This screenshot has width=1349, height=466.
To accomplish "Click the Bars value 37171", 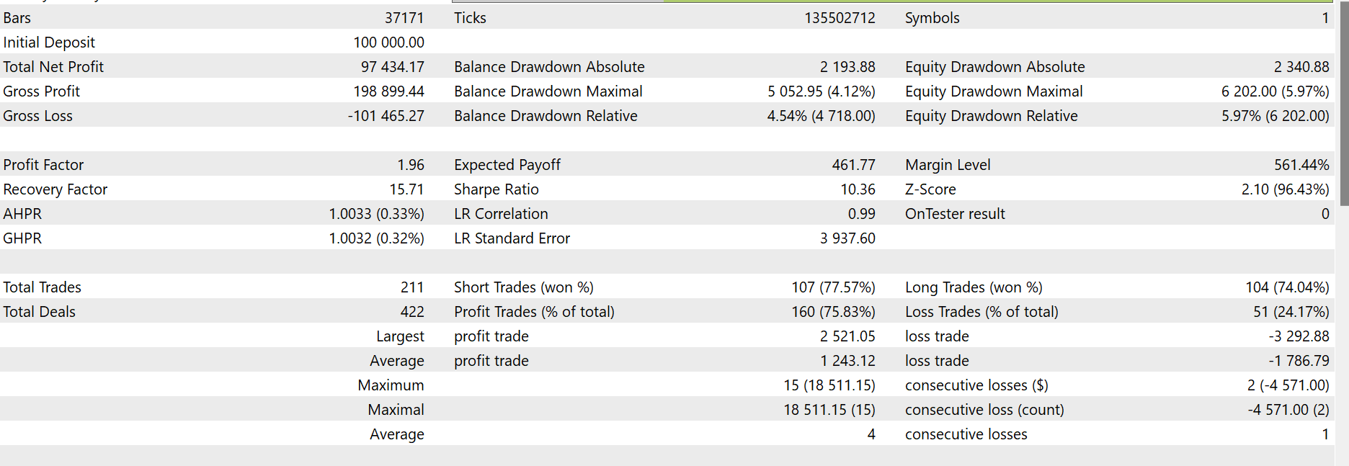I will point(404,18).
